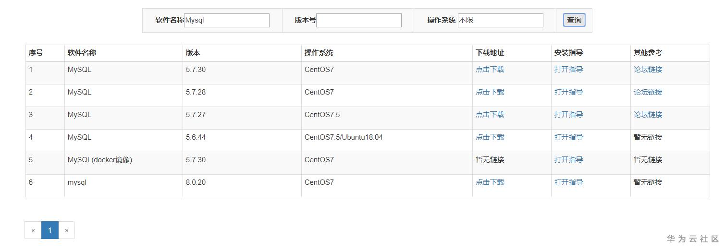The image size is (725, 251).
Task: Click 点击下载 for MySQL 5.6.44
Action: tap(490, 137)
